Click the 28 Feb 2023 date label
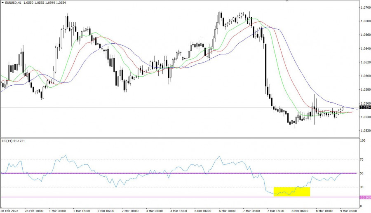This screenshot has width=371, height=213. pos(10,210)
